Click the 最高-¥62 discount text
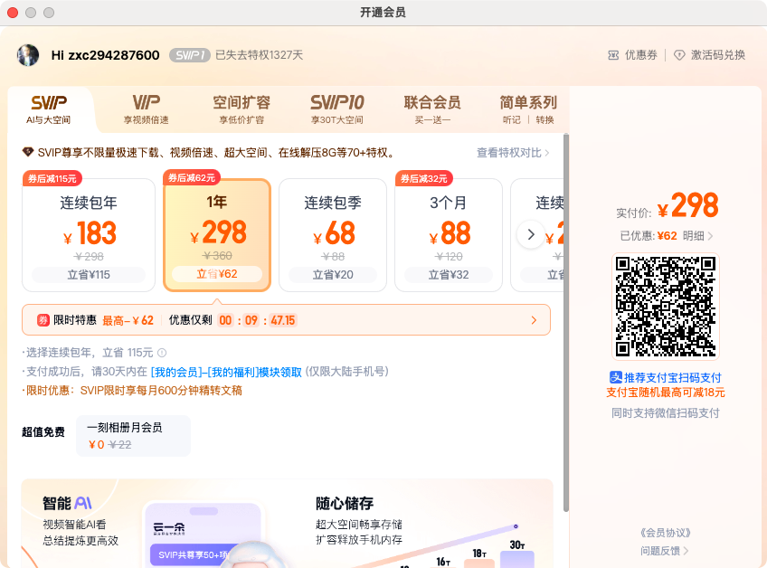Viewport: 767px width, 568px height. [x=128, y=320]
